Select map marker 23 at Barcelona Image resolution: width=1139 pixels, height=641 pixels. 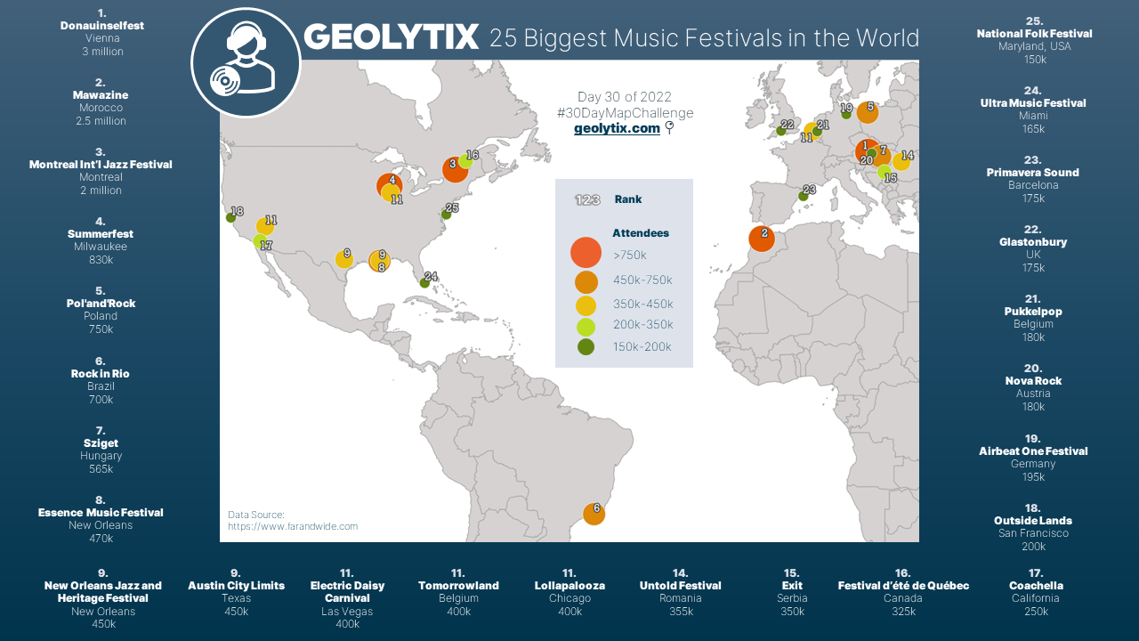803,196
